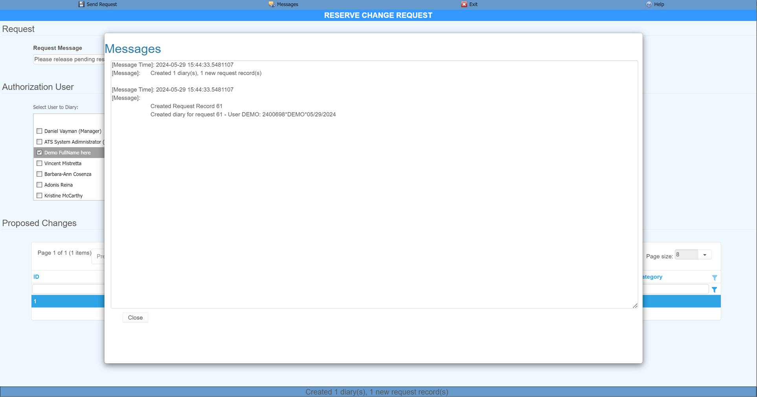Enable the Barbara-Ann Cosenza checkbox
The width and height of the screenshot is (757, 397).
[39, 174]
